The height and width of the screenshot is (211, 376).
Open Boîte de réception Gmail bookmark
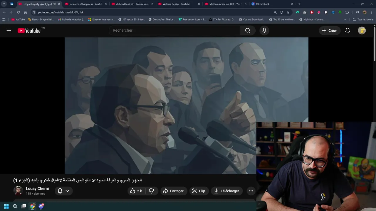71,20
